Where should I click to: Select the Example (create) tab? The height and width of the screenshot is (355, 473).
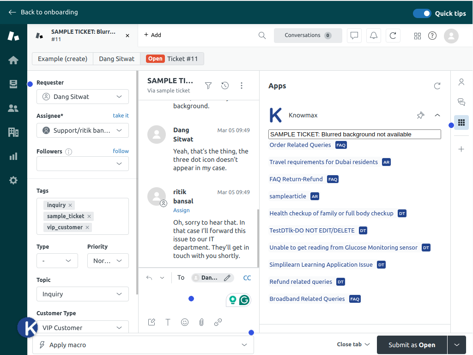coord(62,59)
